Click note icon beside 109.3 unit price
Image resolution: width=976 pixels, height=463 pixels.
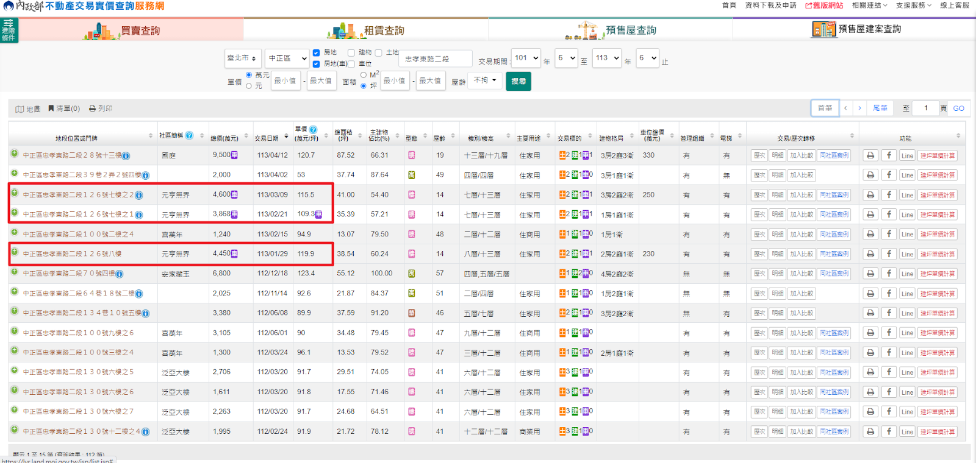tap(318, 214)
